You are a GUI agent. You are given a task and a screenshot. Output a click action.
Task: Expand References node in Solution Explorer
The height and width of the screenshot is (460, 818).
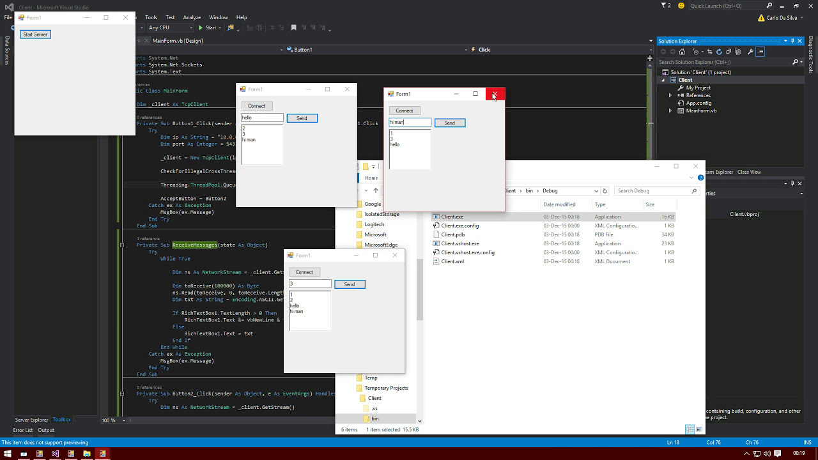[x=670, y=95]
